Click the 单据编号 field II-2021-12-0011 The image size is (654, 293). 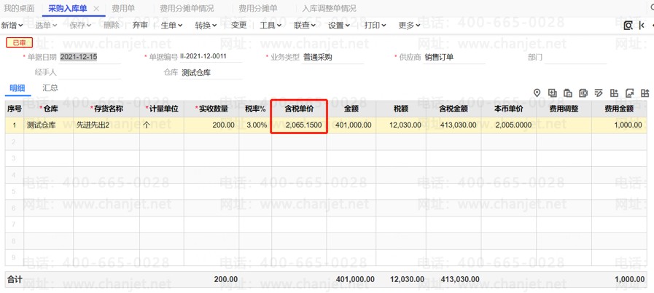[211, 57]
